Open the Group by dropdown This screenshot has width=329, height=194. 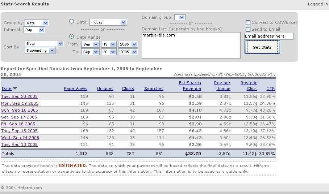[x=37, y=23]
